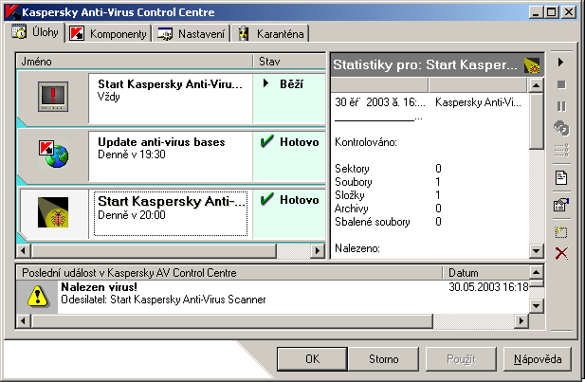The width and height of the screenshot is (585, 382).
Task: Select the Start Kaspersky Anti-... Denně v 20:00 task
Action: click(170, 214)
